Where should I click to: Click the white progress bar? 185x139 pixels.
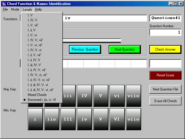92,40
